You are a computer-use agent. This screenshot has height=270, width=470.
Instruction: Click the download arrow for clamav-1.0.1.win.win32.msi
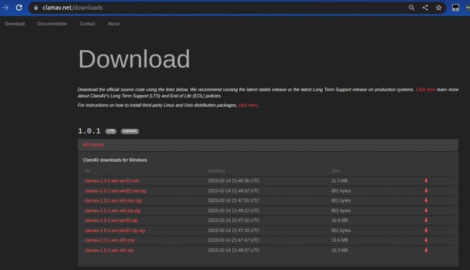click(425, 181)
